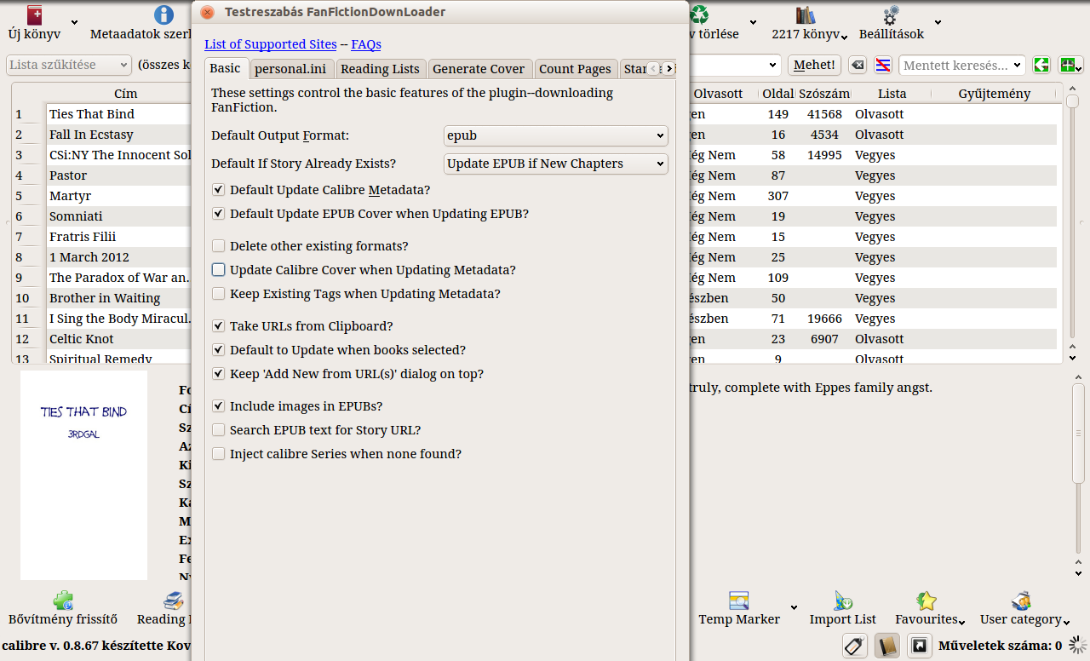Uncheck Default Update Calibre Metadata

click(219, 190)
